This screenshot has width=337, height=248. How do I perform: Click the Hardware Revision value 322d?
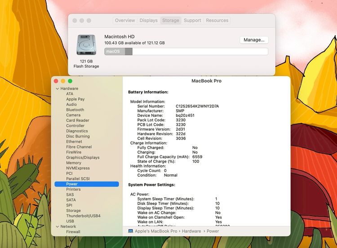[x=181, y=134]
